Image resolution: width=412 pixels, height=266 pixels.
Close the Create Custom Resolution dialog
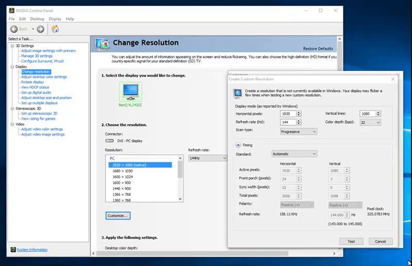(393, 79)
